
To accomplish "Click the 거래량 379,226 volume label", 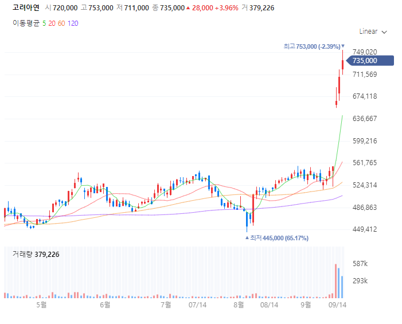I will tap(36, 254).
